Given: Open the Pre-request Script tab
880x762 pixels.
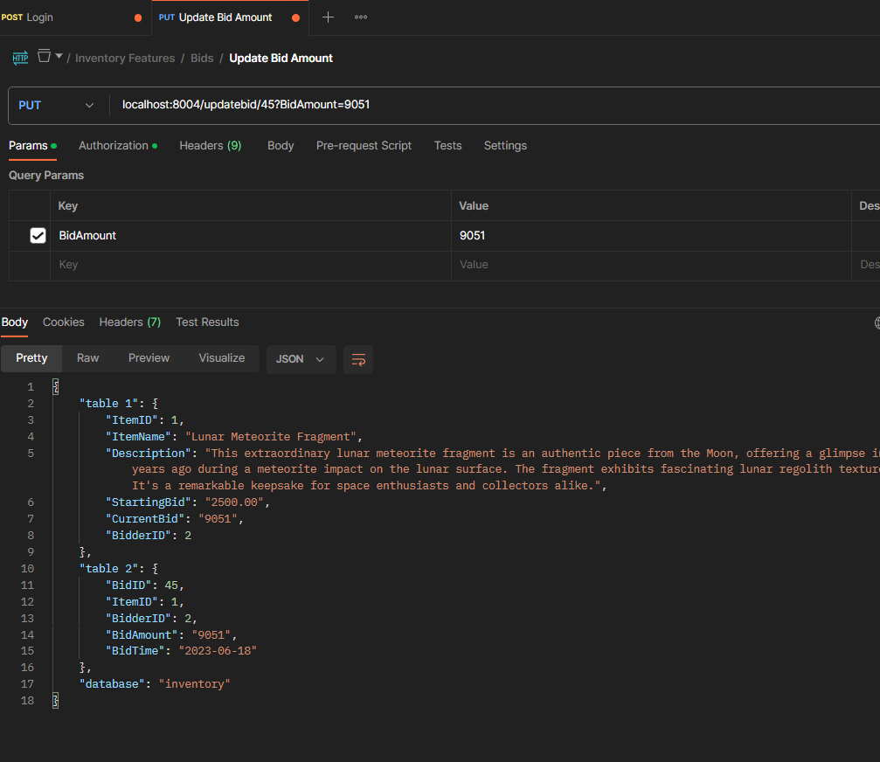Looking at the screenshot, I should click(364, 146).
